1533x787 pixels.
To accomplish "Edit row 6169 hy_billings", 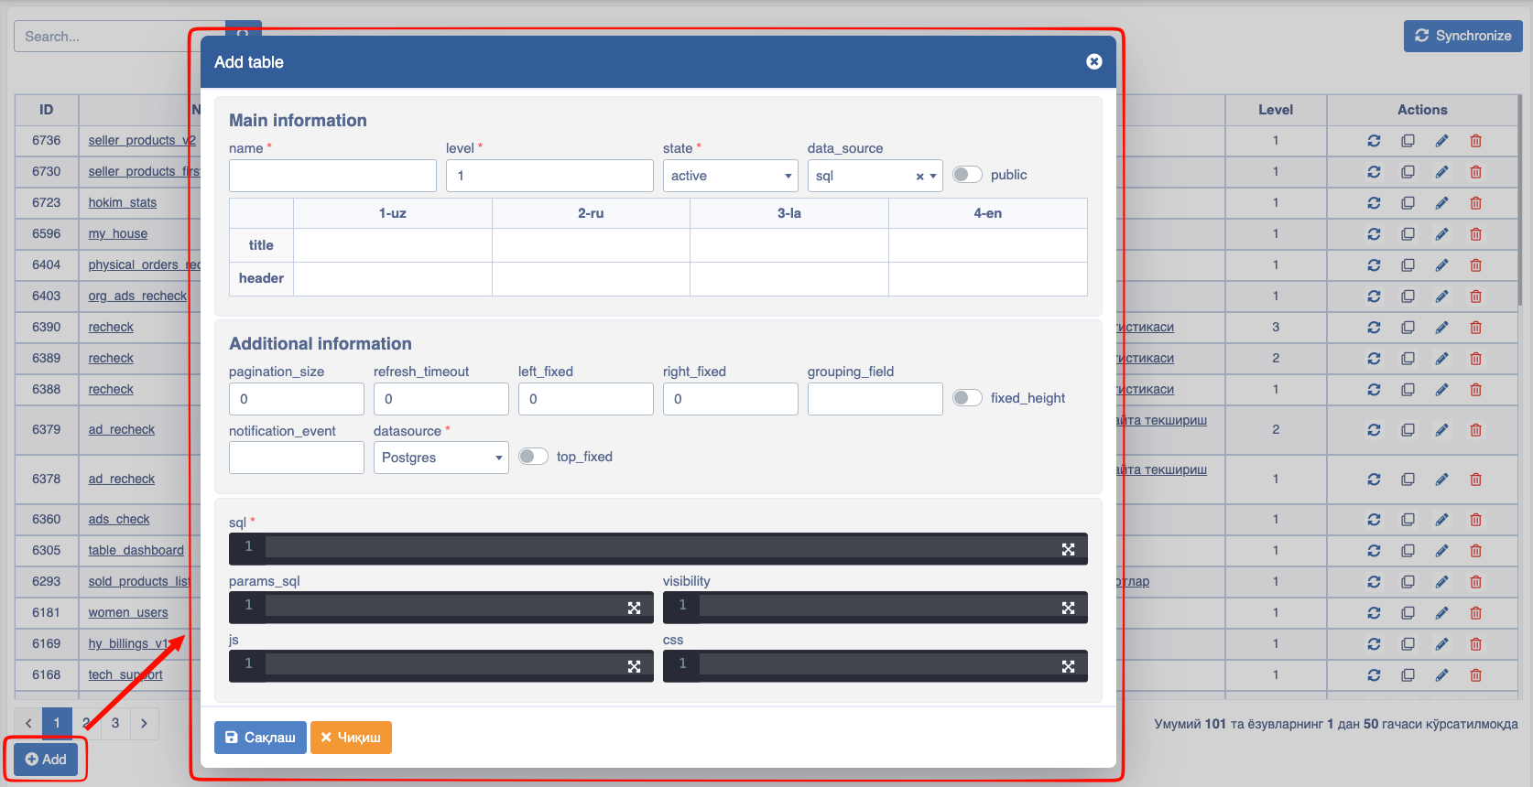I will pos(1441,644).
